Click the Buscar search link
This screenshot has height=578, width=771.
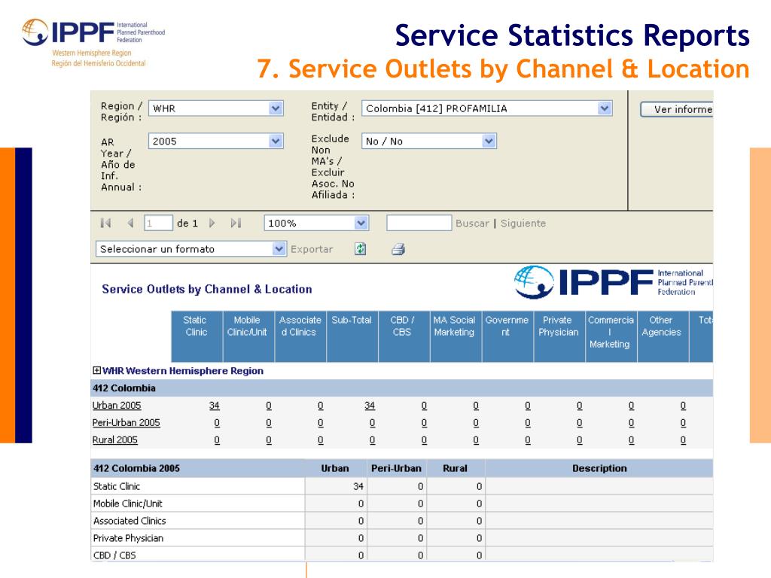coord(472,223)
